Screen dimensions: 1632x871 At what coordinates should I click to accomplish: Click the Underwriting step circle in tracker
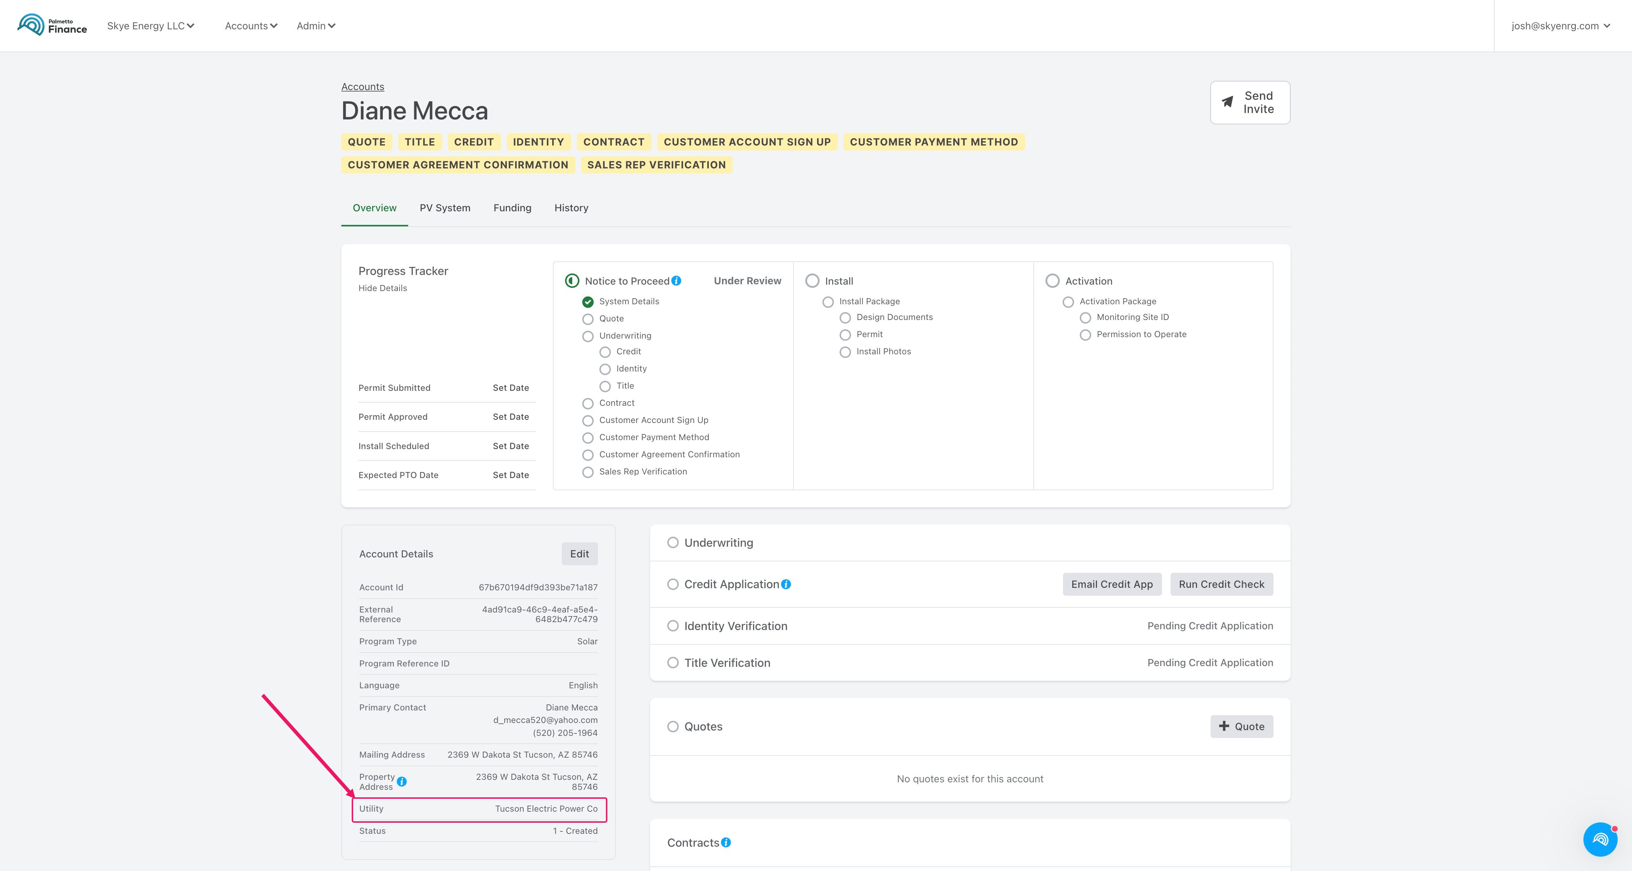tap(588, 336)
